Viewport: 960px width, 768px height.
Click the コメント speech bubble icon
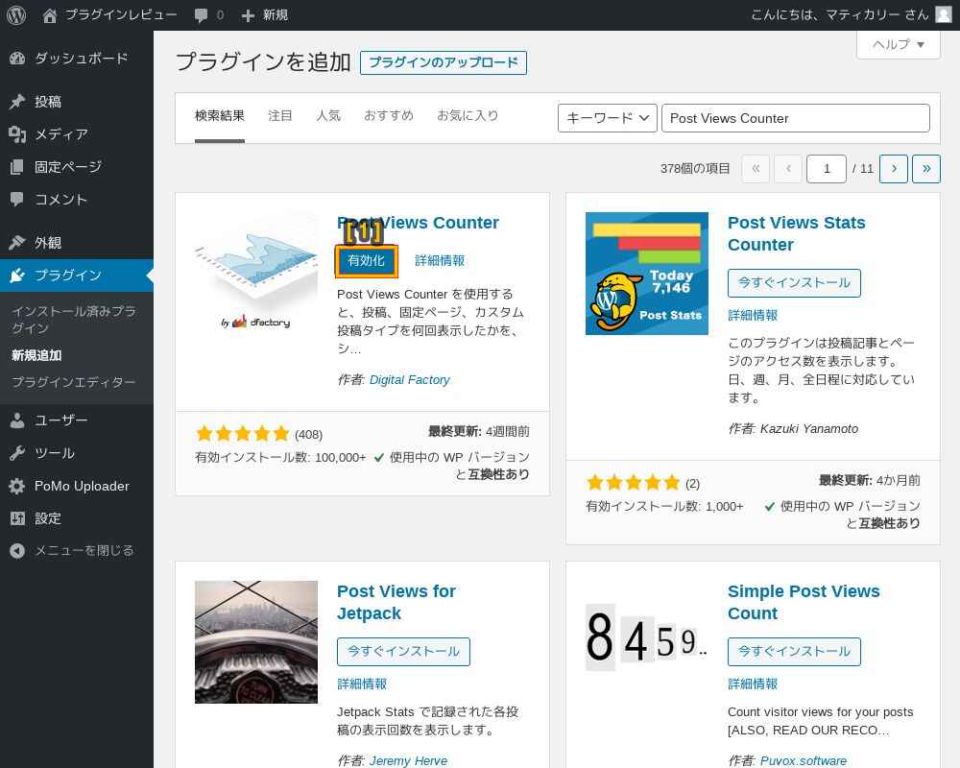tap(17, 199)
